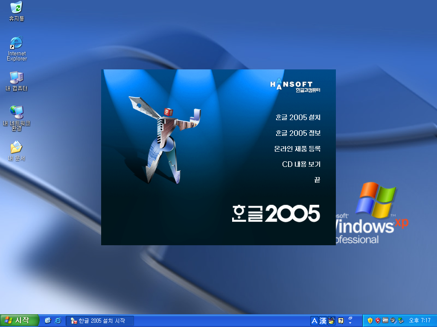Open the language bar help icon
Screen dimensions: 437x327
tap(341, 321)
